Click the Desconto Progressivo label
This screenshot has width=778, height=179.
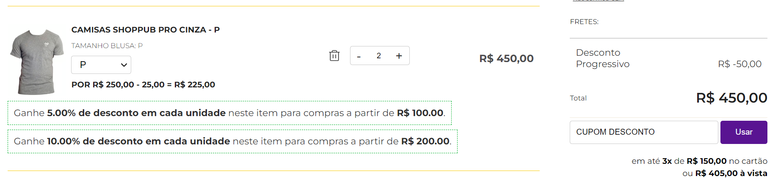pos(603,58)
